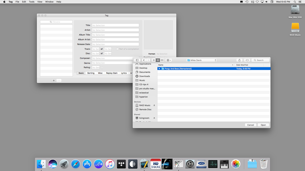Click the Rating stepper in Tag window
The width and height of the screenshot is (305, 171).
click(102, 68)
